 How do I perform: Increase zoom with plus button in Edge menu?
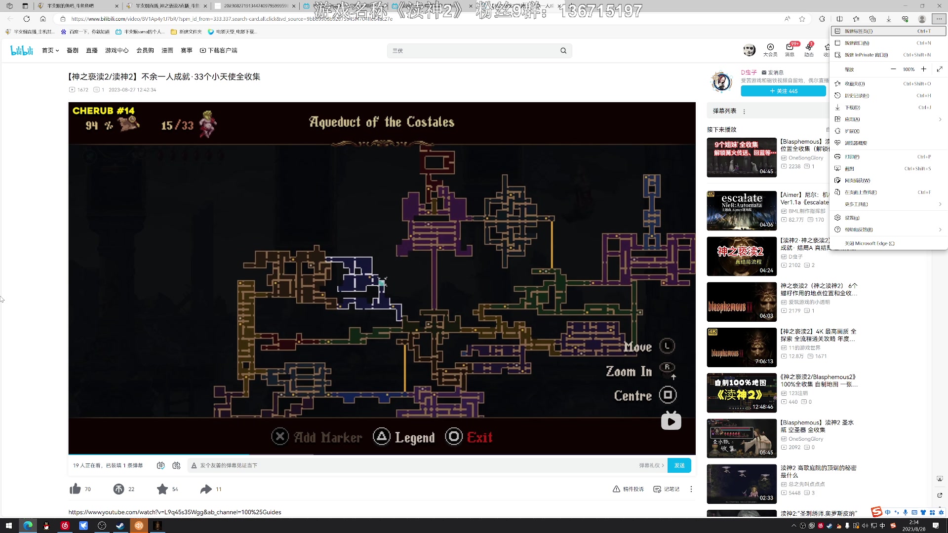(x=924, y=69)
